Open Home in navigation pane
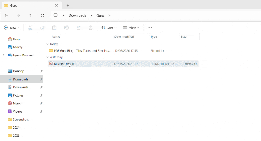261x141 pixels. tap(15, 39)
